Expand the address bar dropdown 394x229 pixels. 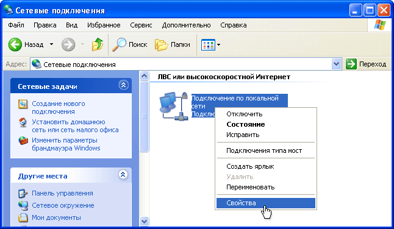336,64
